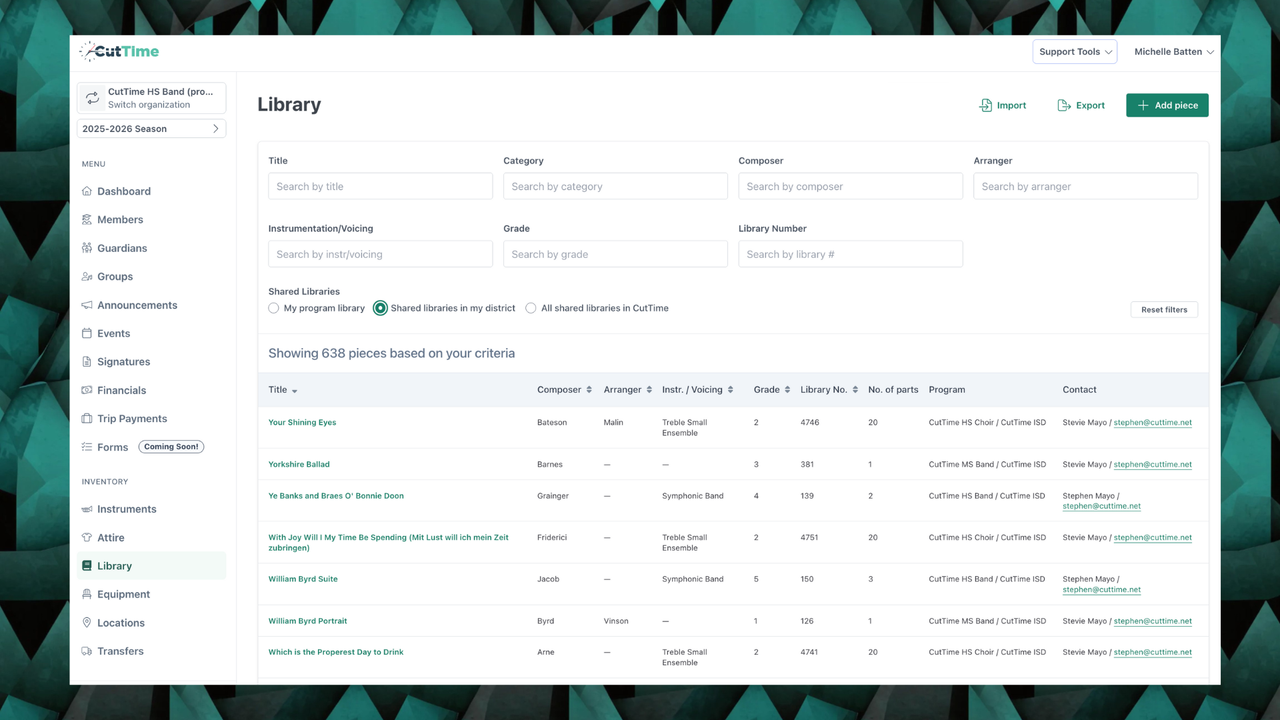Open the Equipment section
This screenshot has height=720, width=1280.
click(123, 594)
